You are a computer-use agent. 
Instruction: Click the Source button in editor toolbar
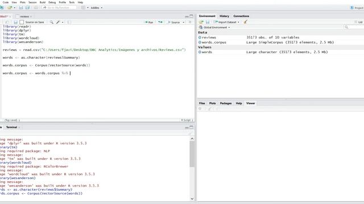174,22
